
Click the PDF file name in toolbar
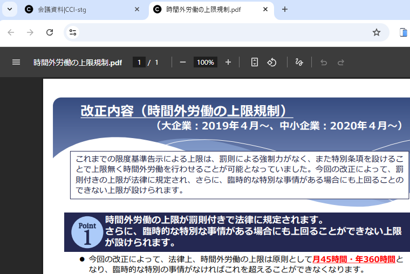tap(78, 63)
